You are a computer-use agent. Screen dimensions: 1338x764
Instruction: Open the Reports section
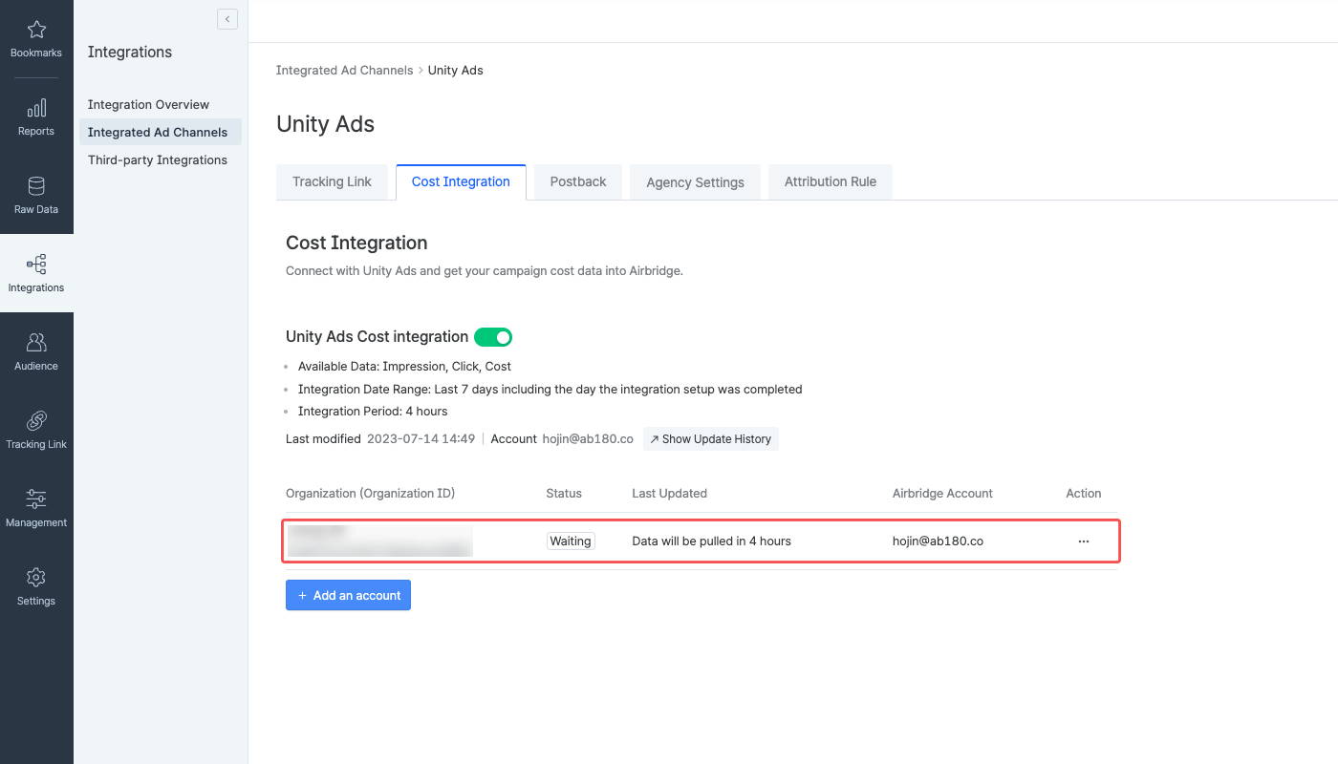[x=35, y=117]
